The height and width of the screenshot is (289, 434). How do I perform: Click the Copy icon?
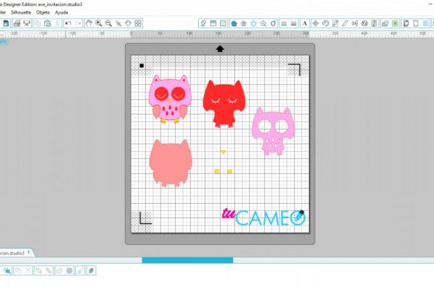click(38, 24)
